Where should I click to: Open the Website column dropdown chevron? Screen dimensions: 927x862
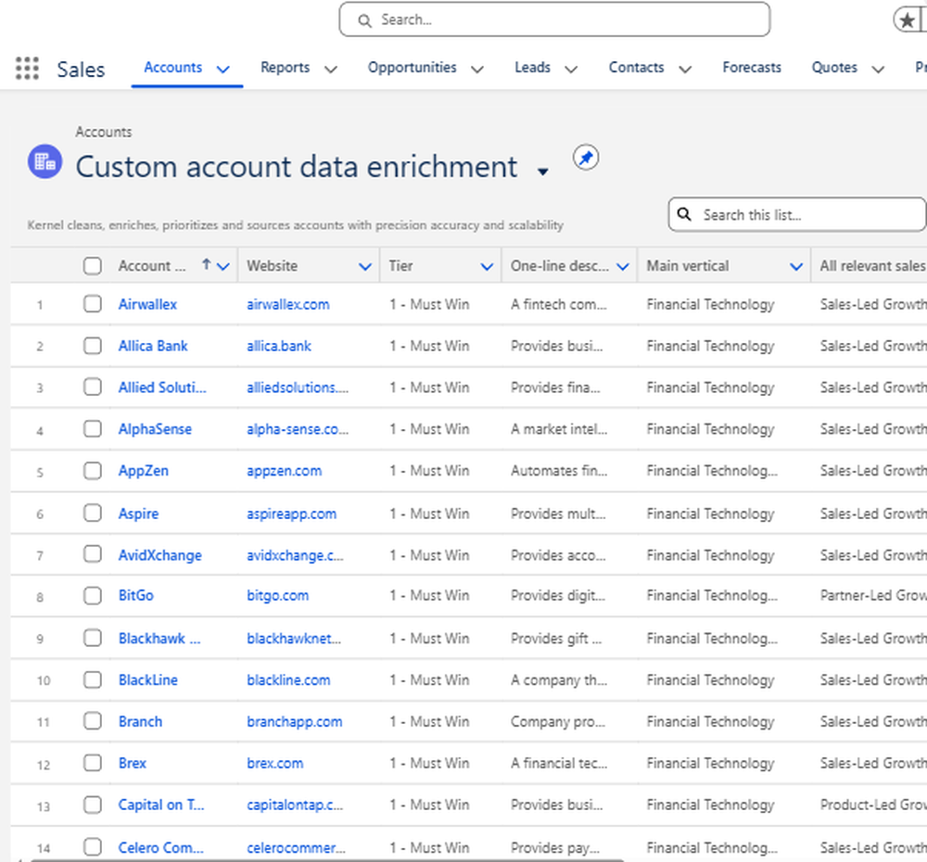pyautogui.click(x=364, y=267)
